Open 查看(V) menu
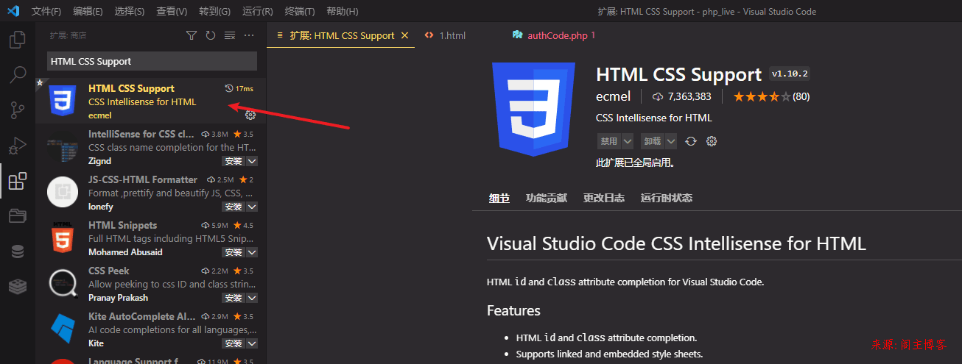 pos(172,11)
